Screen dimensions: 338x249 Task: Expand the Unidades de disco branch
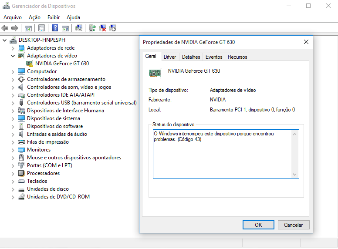(13, 189)
